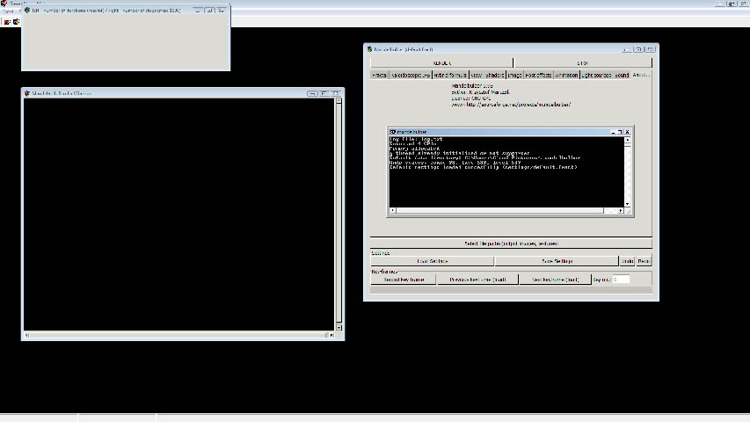Click the Key no. input field

pyautogui.click(x=621, y=280)
